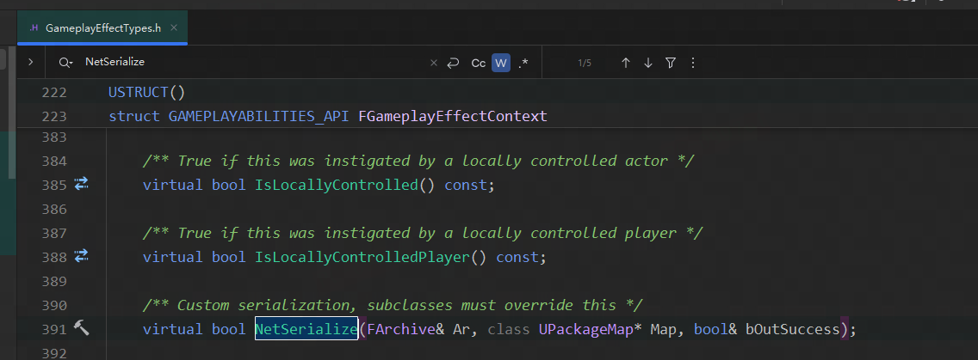Click line number 386 in gutter
Screen dimensions: 978x360
point(53,210)
